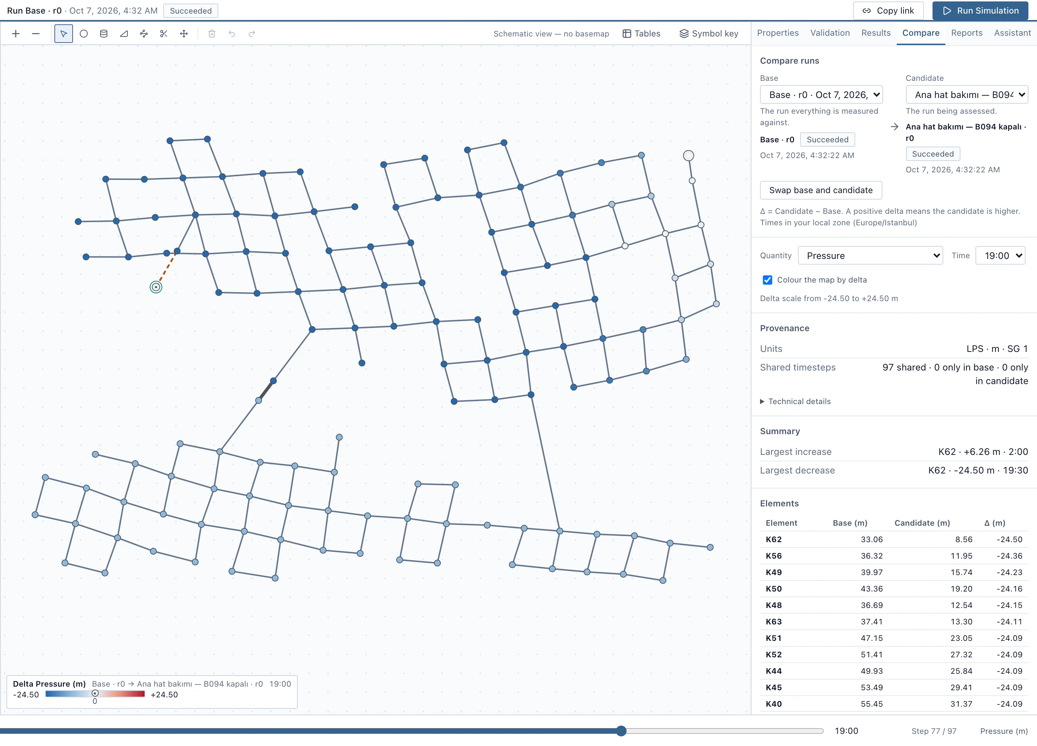This screenshot has width=1037, height=746.
Task: Select the circle junction tool
Action: pos(84,34)
